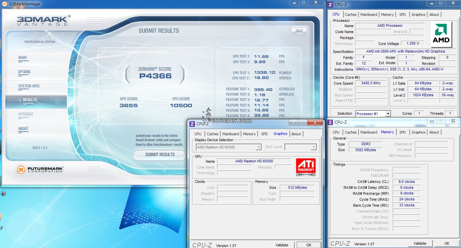Click OK in CPU-Z Memory window

447,243
